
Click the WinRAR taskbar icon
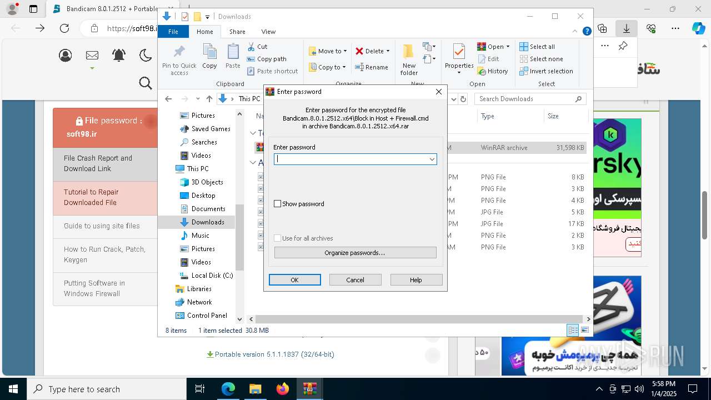click(309, 389)
